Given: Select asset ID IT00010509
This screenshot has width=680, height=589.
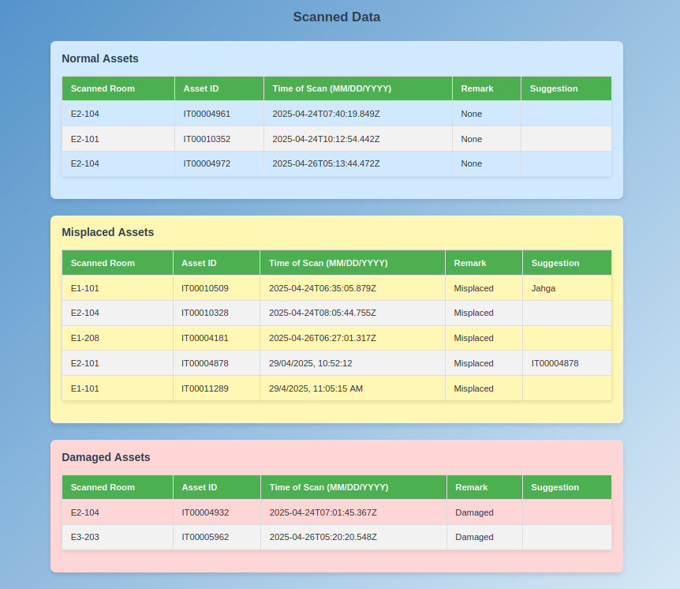Looking at the screenshot, I should click(204, 288).
